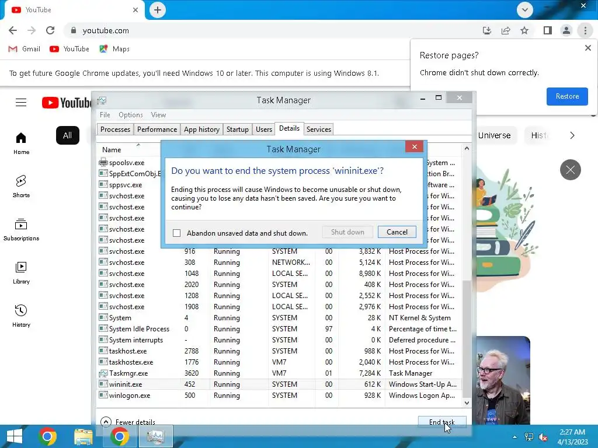Dismiss YouTube promo with round X button
The width and height of the screenshot is (598, 448).
click(x=570, y=170)
